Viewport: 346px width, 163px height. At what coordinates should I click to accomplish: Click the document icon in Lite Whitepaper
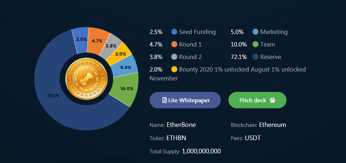(x=164, y=100)
